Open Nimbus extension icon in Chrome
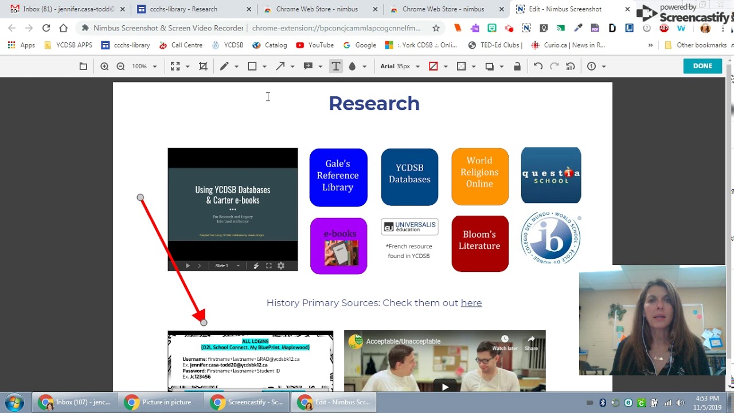Screen dimensions: 734x413 (x=526, y=28)
